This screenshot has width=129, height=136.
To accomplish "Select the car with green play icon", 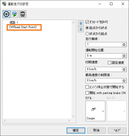I will pos(15,14).
